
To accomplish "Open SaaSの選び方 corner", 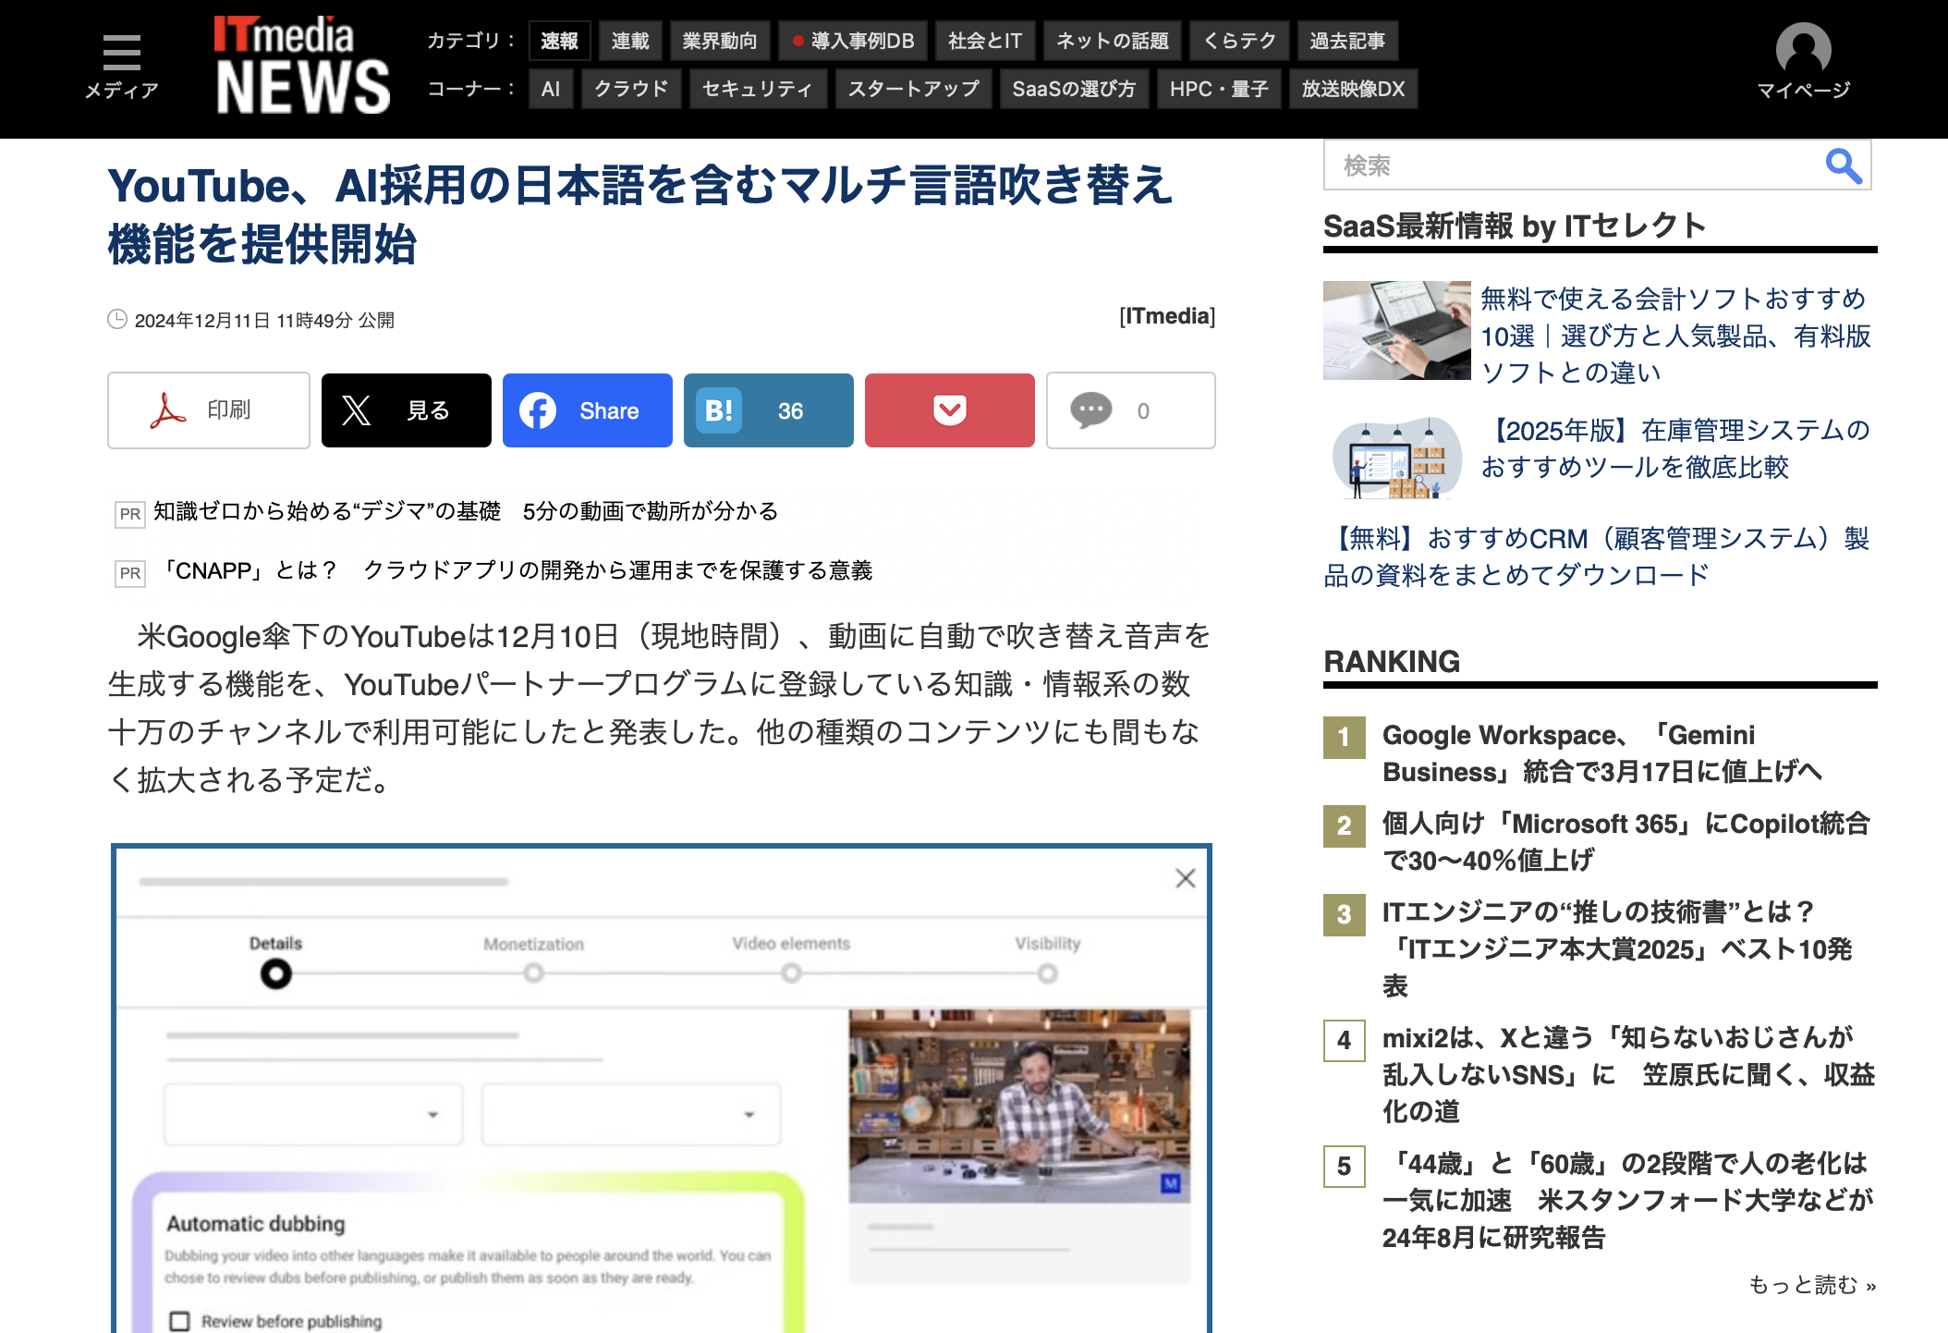I will (x=1074, y=89).
